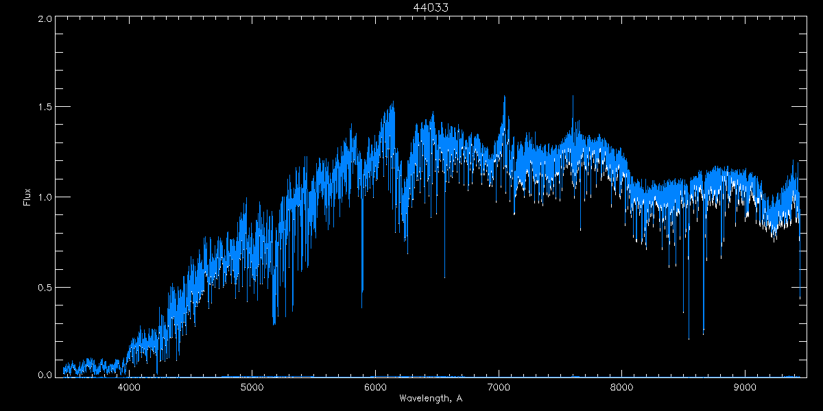The image size is (823, 411).
Task: Pick the absorption line bottom near 6560
Action: [x=444, y=277]
